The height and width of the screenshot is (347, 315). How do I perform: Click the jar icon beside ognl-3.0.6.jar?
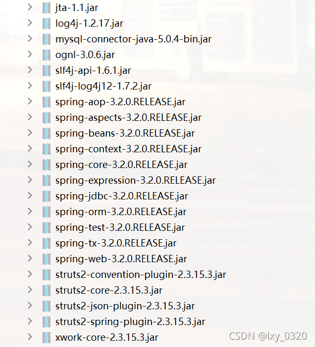pyautogui.click(x=46, y=55)
